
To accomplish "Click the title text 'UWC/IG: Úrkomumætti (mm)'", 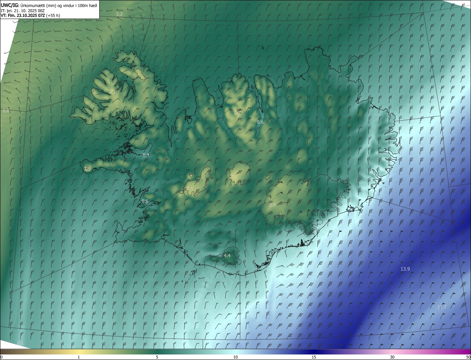I will point(29,5).
